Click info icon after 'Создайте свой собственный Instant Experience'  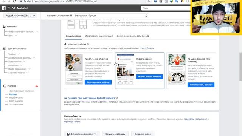coord(117,98)
